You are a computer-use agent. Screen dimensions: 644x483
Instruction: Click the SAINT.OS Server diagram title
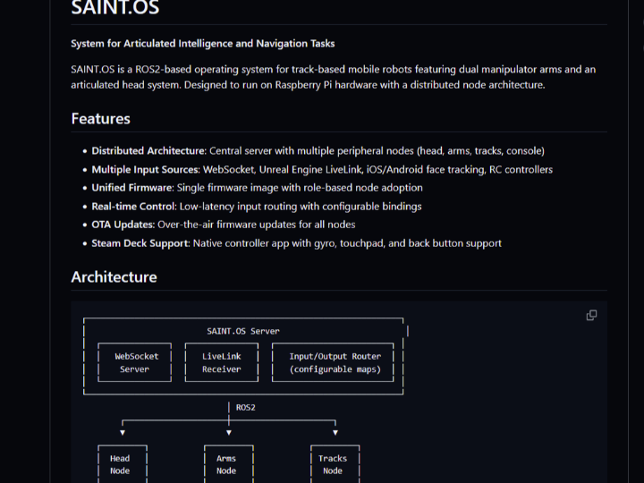pos(243,331)
